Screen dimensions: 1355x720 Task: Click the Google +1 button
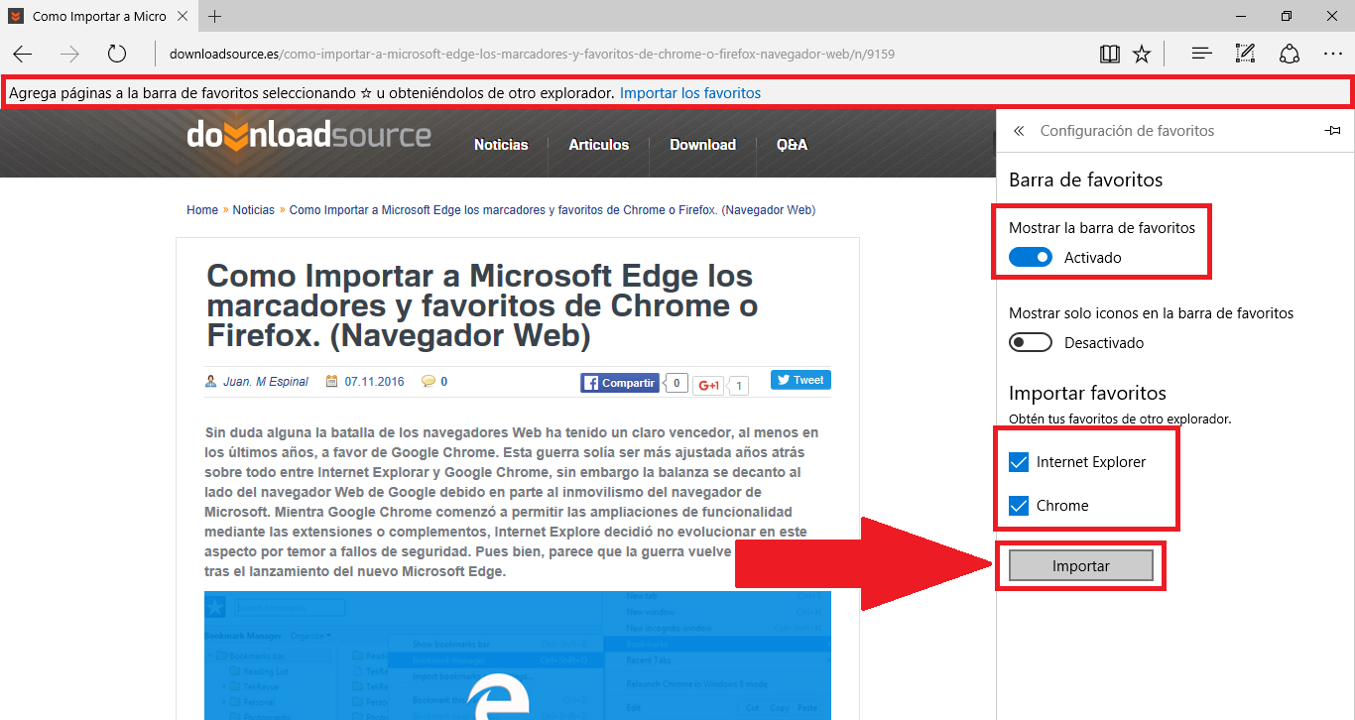pyautogui.click(x=708, y=385)
